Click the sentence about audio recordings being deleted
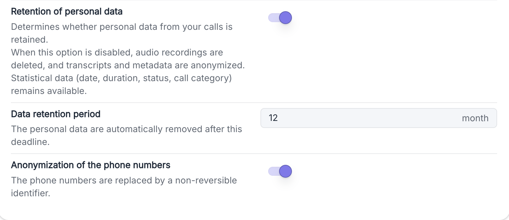Image resolution: width=509 pixels, height=220 pixels. (x=128, y=59)
